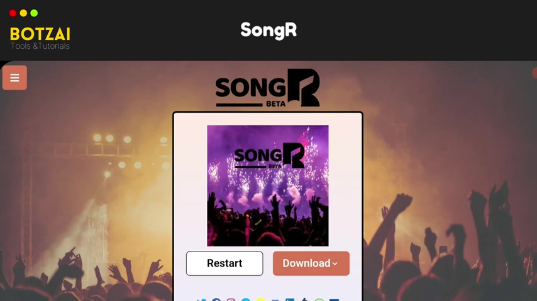Share via the light blue Telegram icon

coord(246,299)
